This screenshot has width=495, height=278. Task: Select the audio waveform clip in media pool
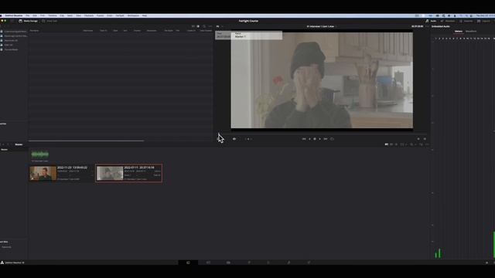click(39, 154)
